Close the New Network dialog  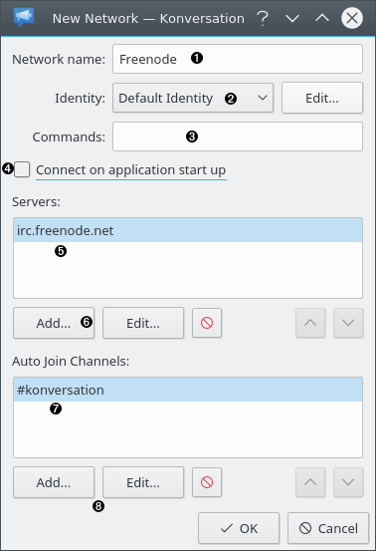coord(352,18)
